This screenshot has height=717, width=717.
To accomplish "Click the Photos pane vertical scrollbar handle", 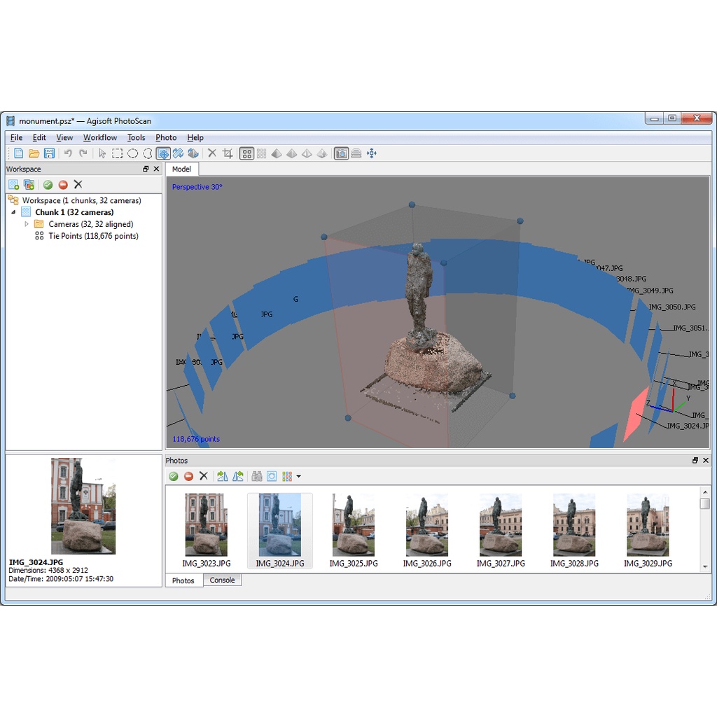I will [704, 503].
